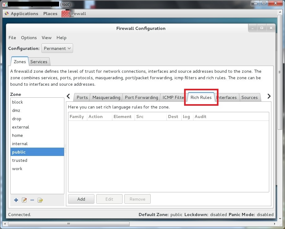Click the Remove rich rule button
The width and height of the screenshot is (285, 229).
pos(137,199)
